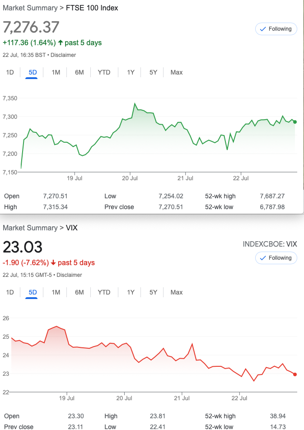Select the 1D tab on FTSE 100 chart
Image resolution: width=304 pixels, height=430 pixels.
click(x=10, y=72)
